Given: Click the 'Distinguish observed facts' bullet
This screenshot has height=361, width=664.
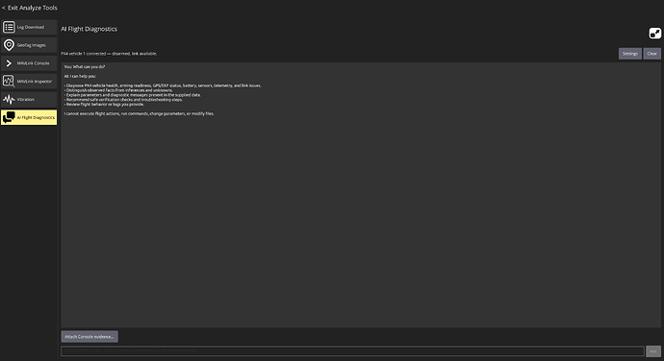Looking at the screenshot, I should pos(118,90).
